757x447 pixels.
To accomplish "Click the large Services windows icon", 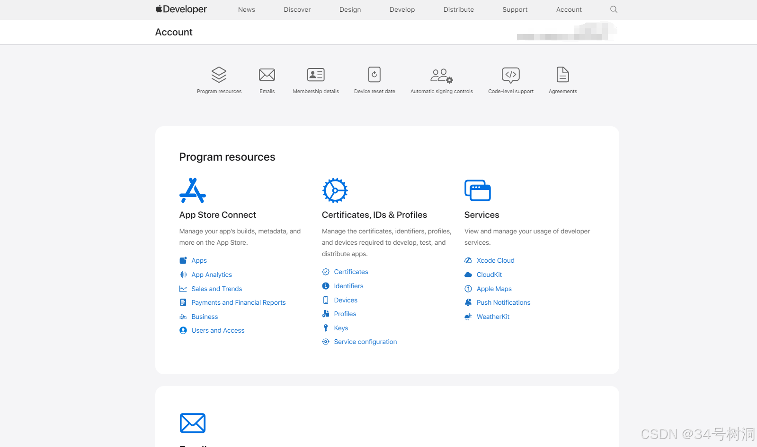I will pyautogui.click(x=478, y=190).
